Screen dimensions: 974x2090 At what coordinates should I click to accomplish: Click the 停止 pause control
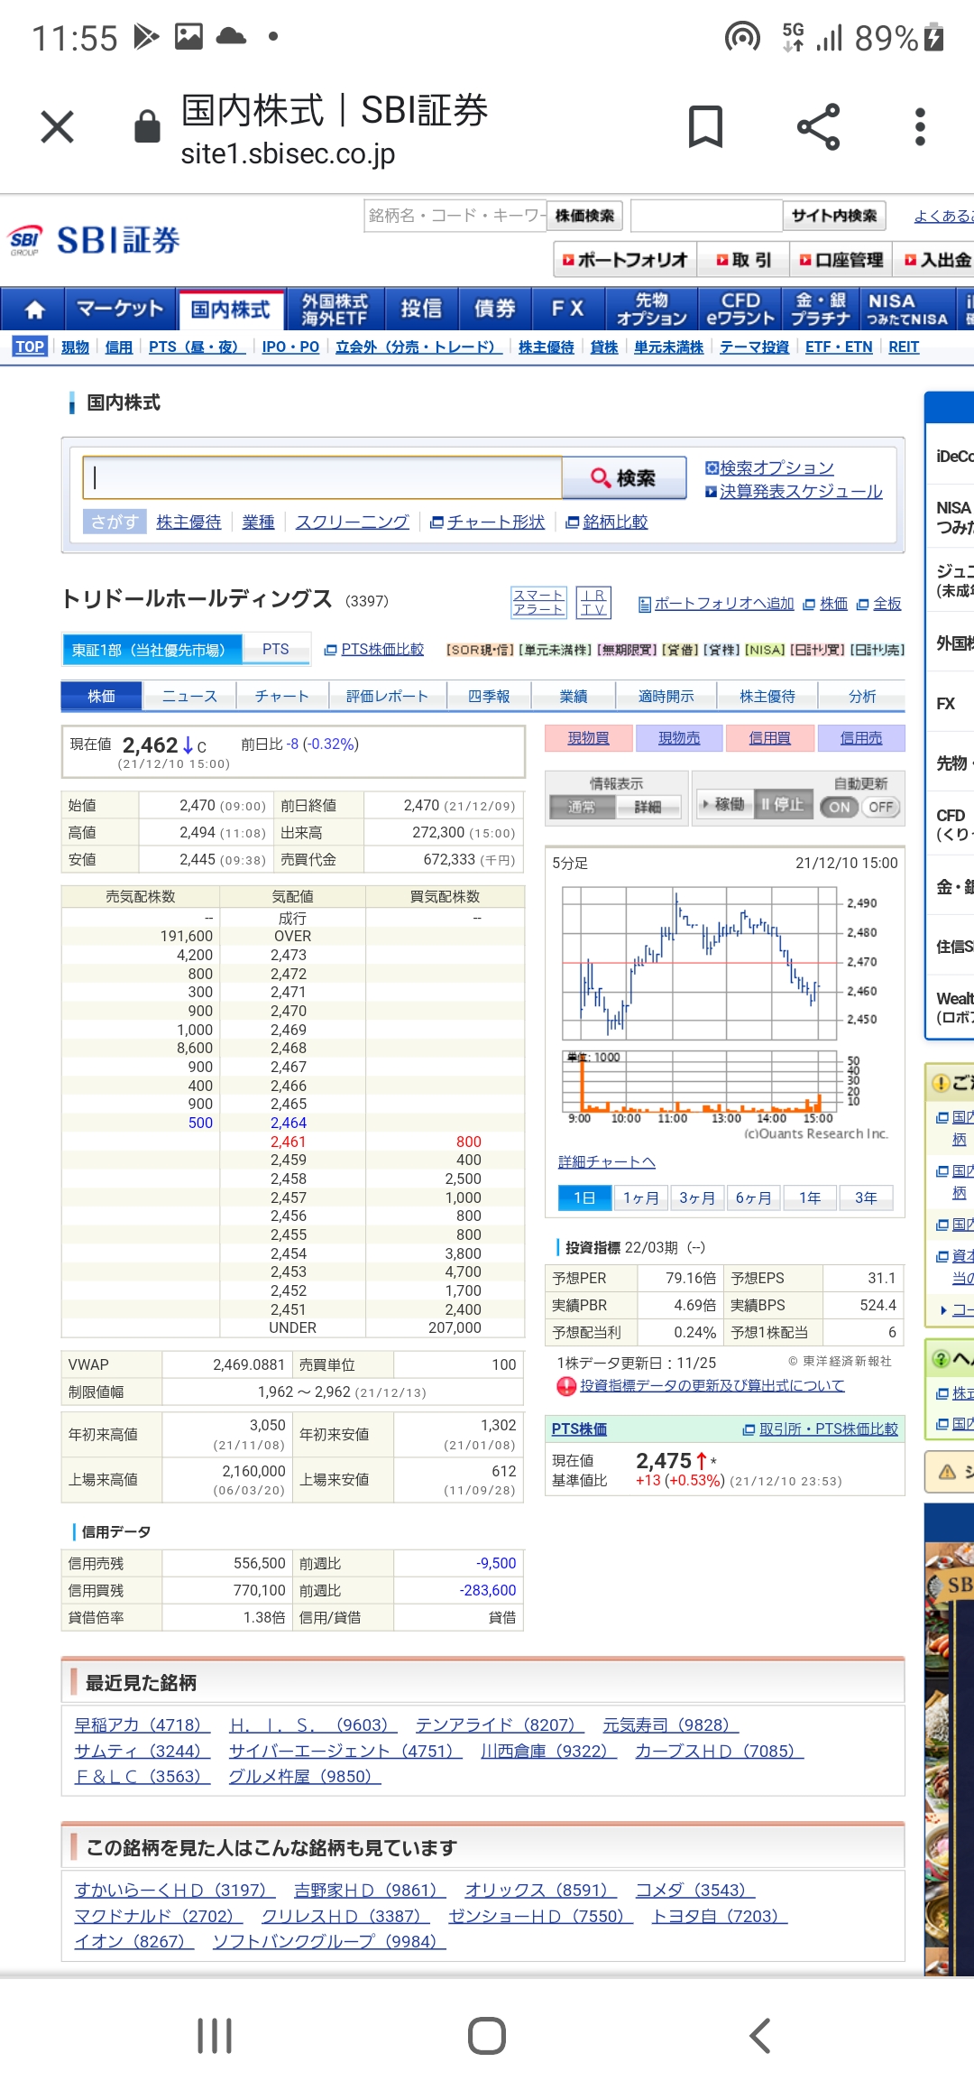pyautogui.click(x=782, y=804)
